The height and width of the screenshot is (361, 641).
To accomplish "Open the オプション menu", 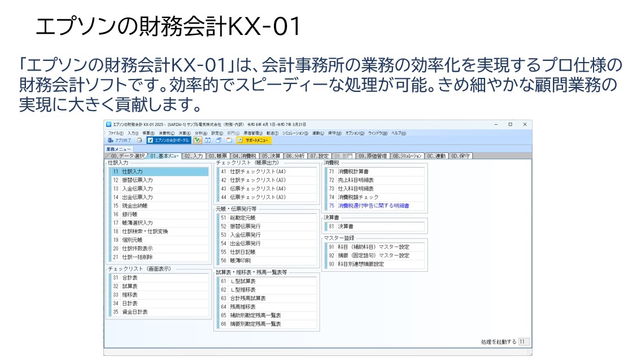I will coord(355,133).
